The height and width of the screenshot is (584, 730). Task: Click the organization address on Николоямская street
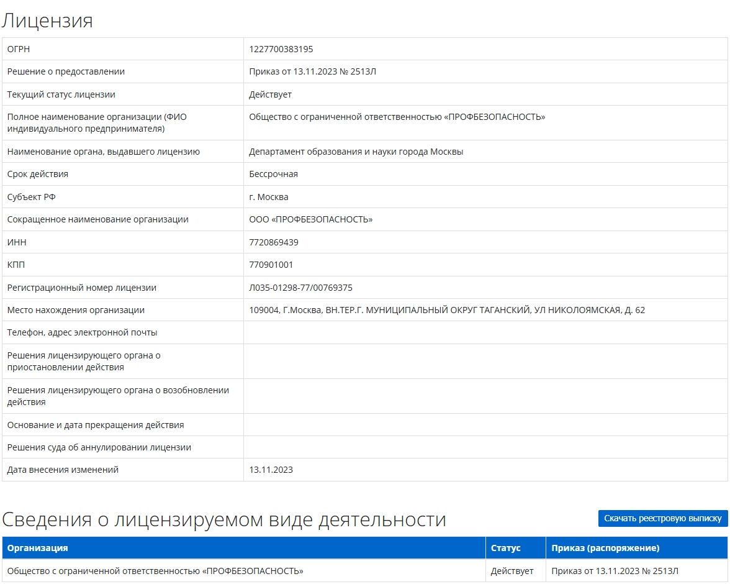tap(447, 310)
